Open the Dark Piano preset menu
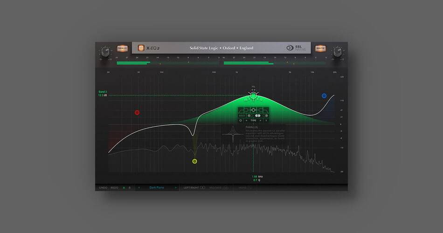 pos(157,187)
